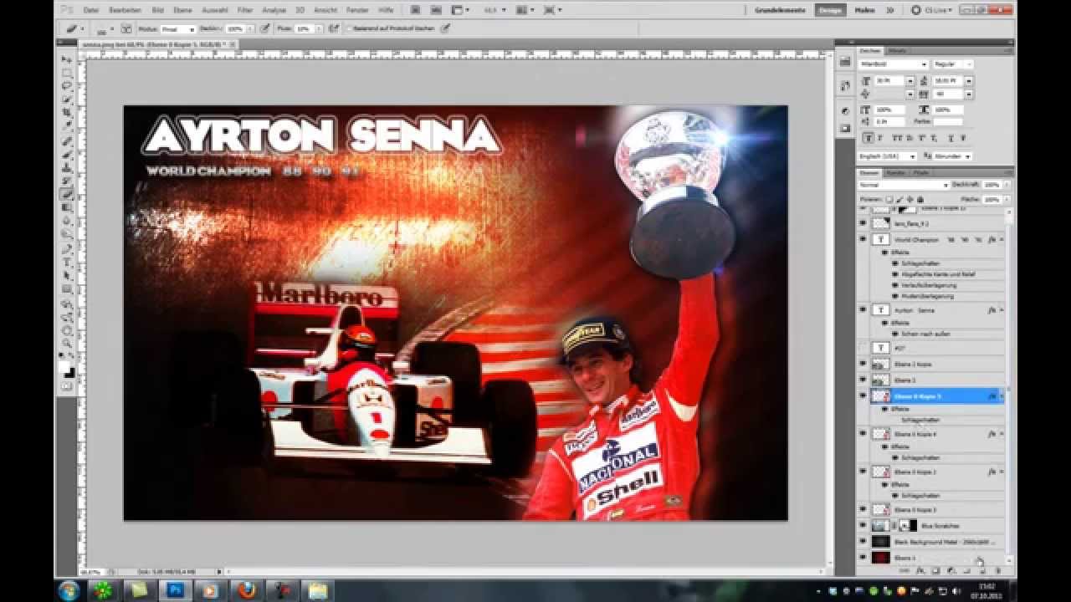
Task: Hide the Ebene 0 Kopie 4 layer
Action: (x=863, y=434)
